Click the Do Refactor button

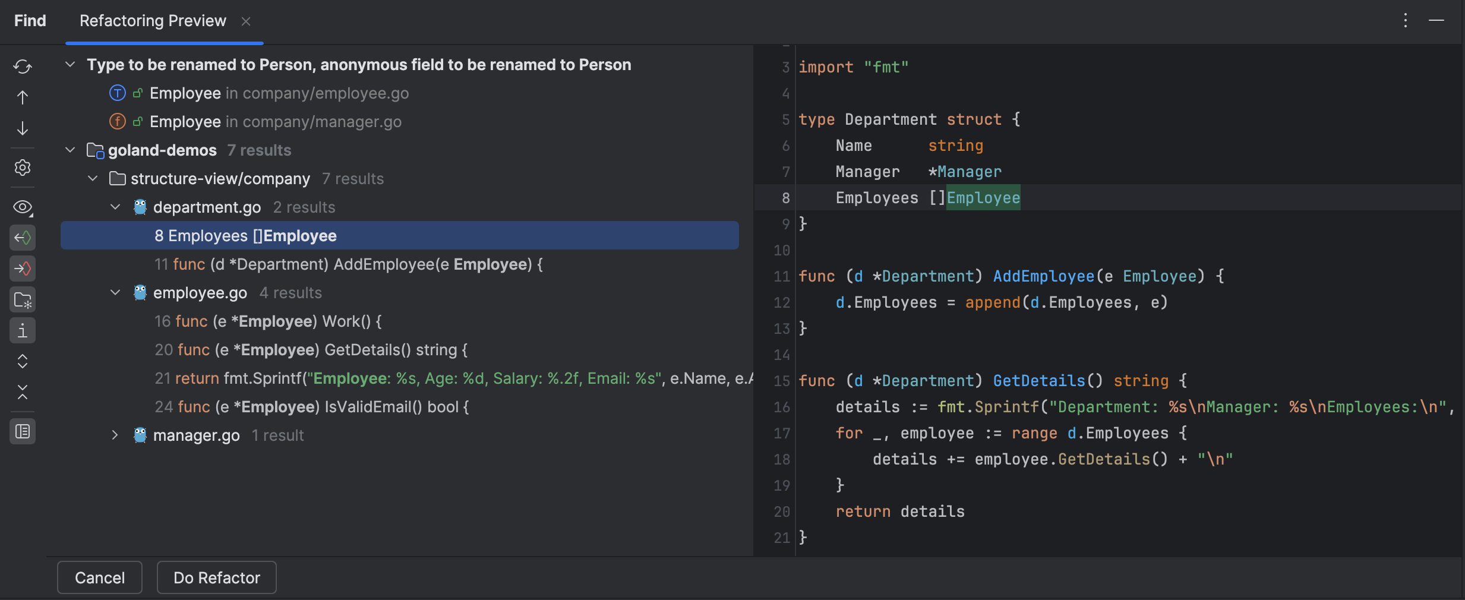[216, 577]
